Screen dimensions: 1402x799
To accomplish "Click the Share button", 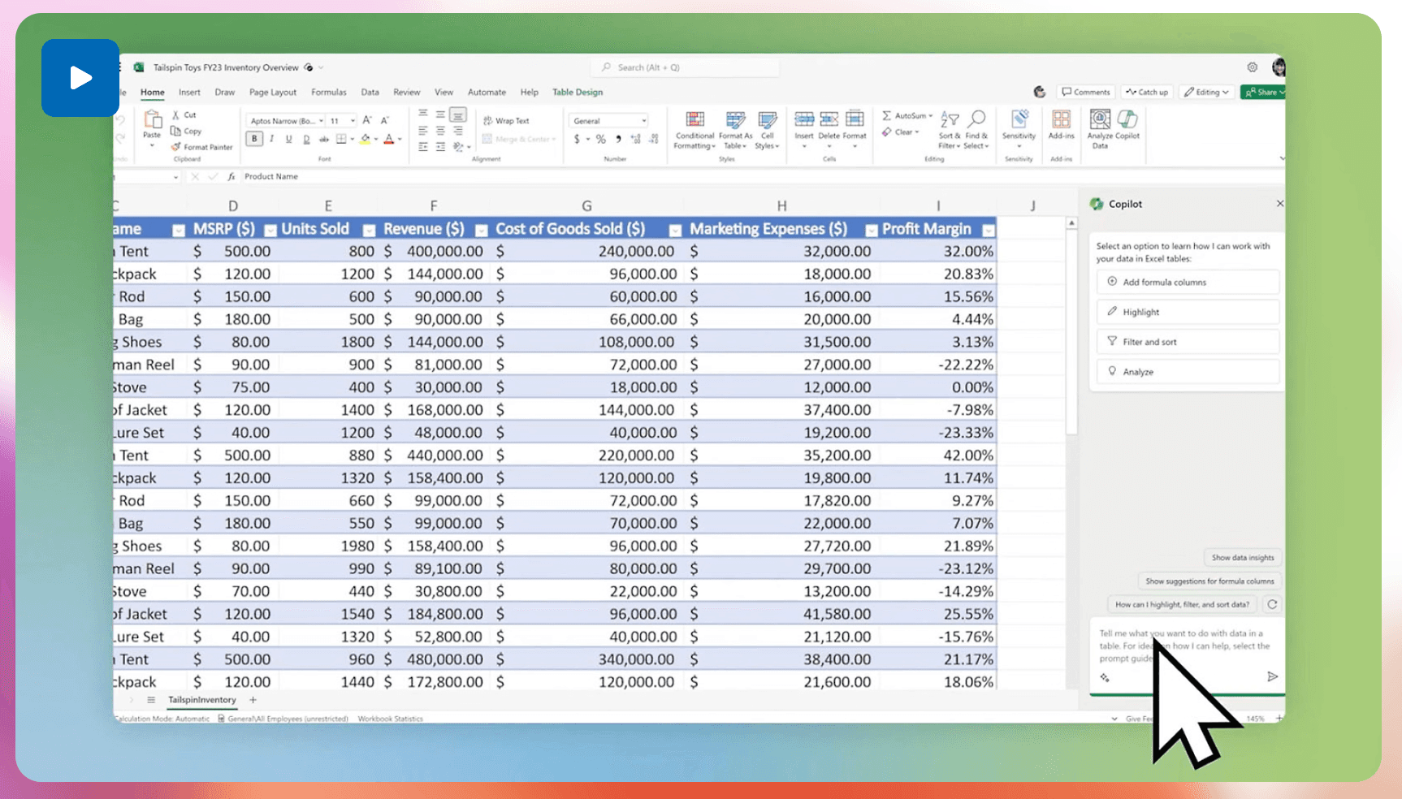I will point(1263,92).
